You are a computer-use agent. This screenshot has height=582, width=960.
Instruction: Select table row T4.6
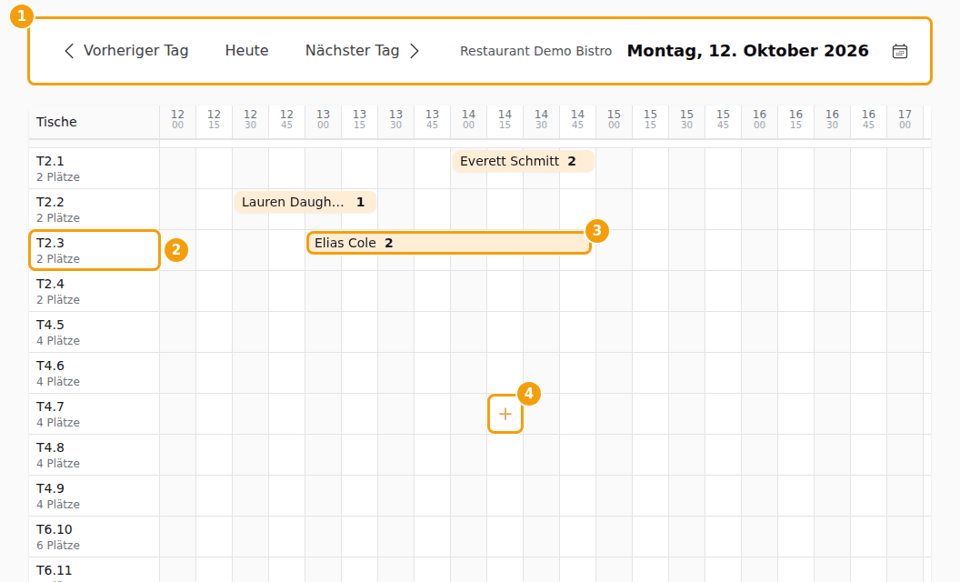point(95,373)
